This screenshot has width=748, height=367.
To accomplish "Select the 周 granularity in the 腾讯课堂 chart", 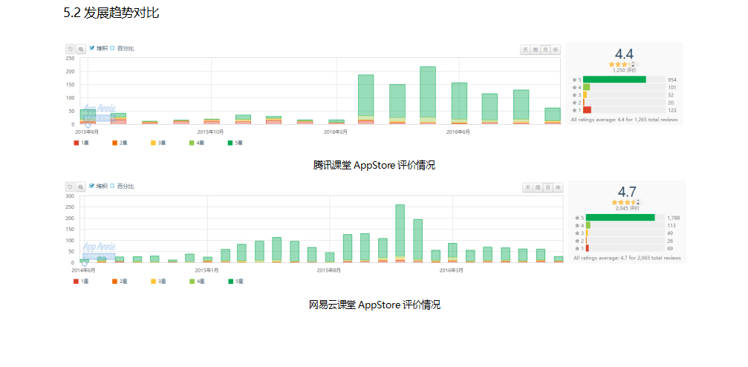I will click(536, 50).
